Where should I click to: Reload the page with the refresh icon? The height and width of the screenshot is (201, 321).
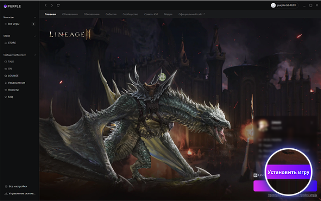point(58,5)
